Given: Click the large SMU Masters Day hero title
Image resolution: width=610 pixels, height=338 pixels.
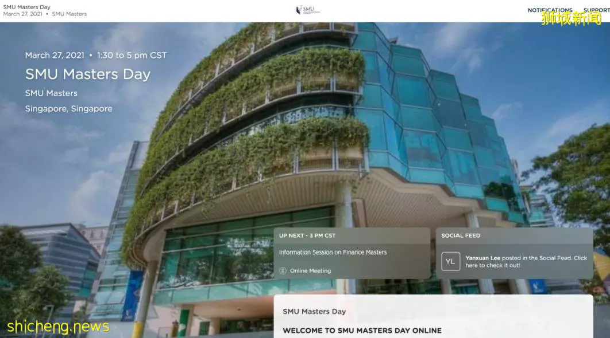Looking at the screenshot, I should [88, 74].
